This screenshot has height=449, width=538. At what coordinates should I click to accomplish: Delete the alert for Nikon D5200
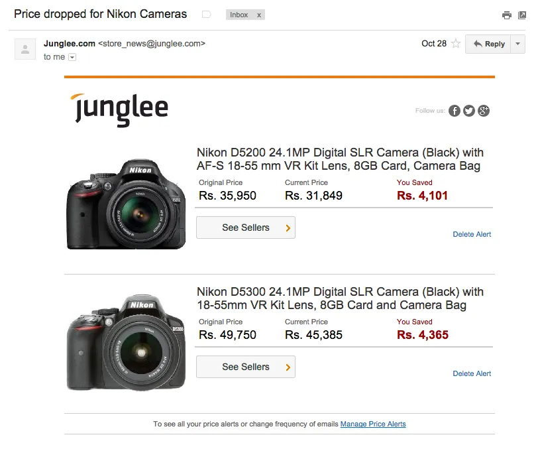point(472,234)
